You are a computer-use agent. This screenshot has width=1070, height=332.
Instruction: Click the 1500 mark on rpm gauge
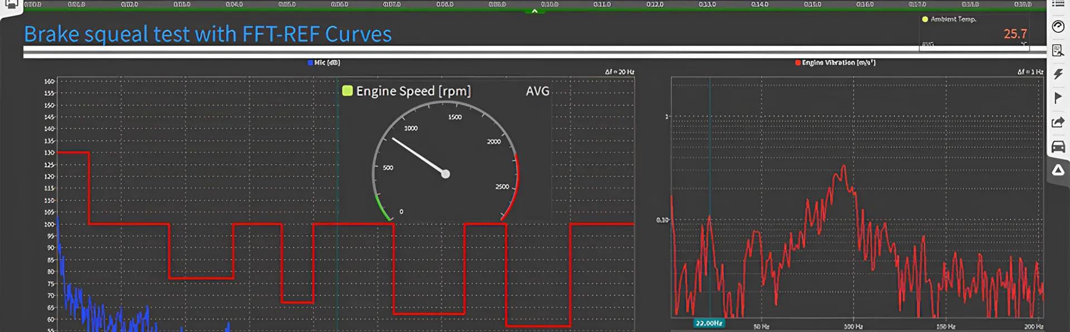(x=455, y=117)
